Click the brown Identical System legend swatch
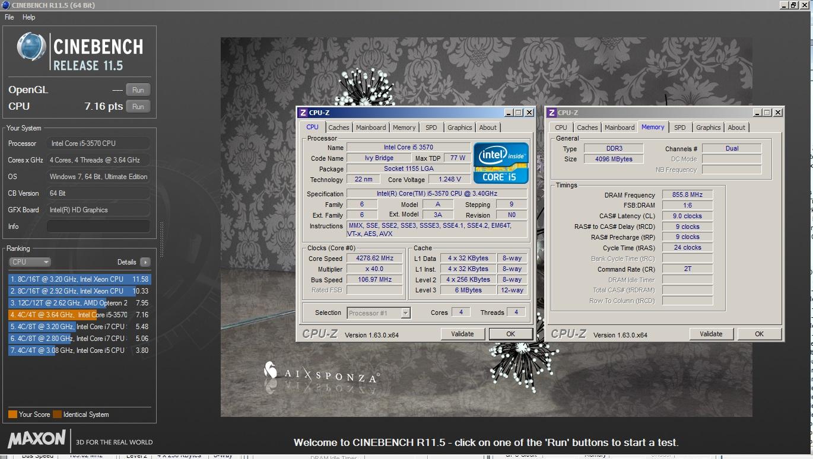The height and width of the screenshot is (459, 813). (x=57, y=415)
